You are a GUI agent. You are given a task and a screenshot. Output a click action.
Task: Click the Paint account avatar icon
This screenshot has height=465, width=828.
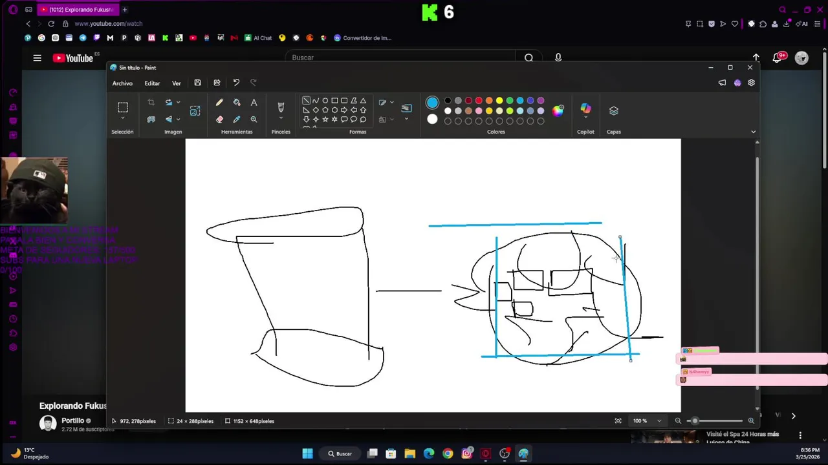coord(737,83)
